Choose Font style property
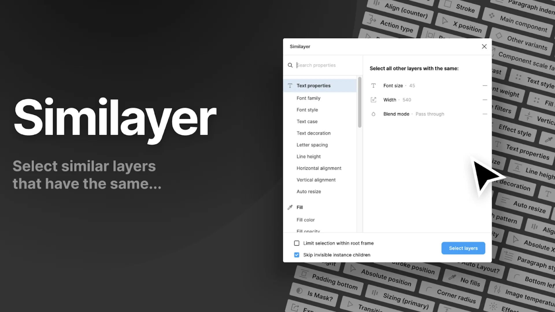Viewport: 555px width, 312px height. coord(307,110)
